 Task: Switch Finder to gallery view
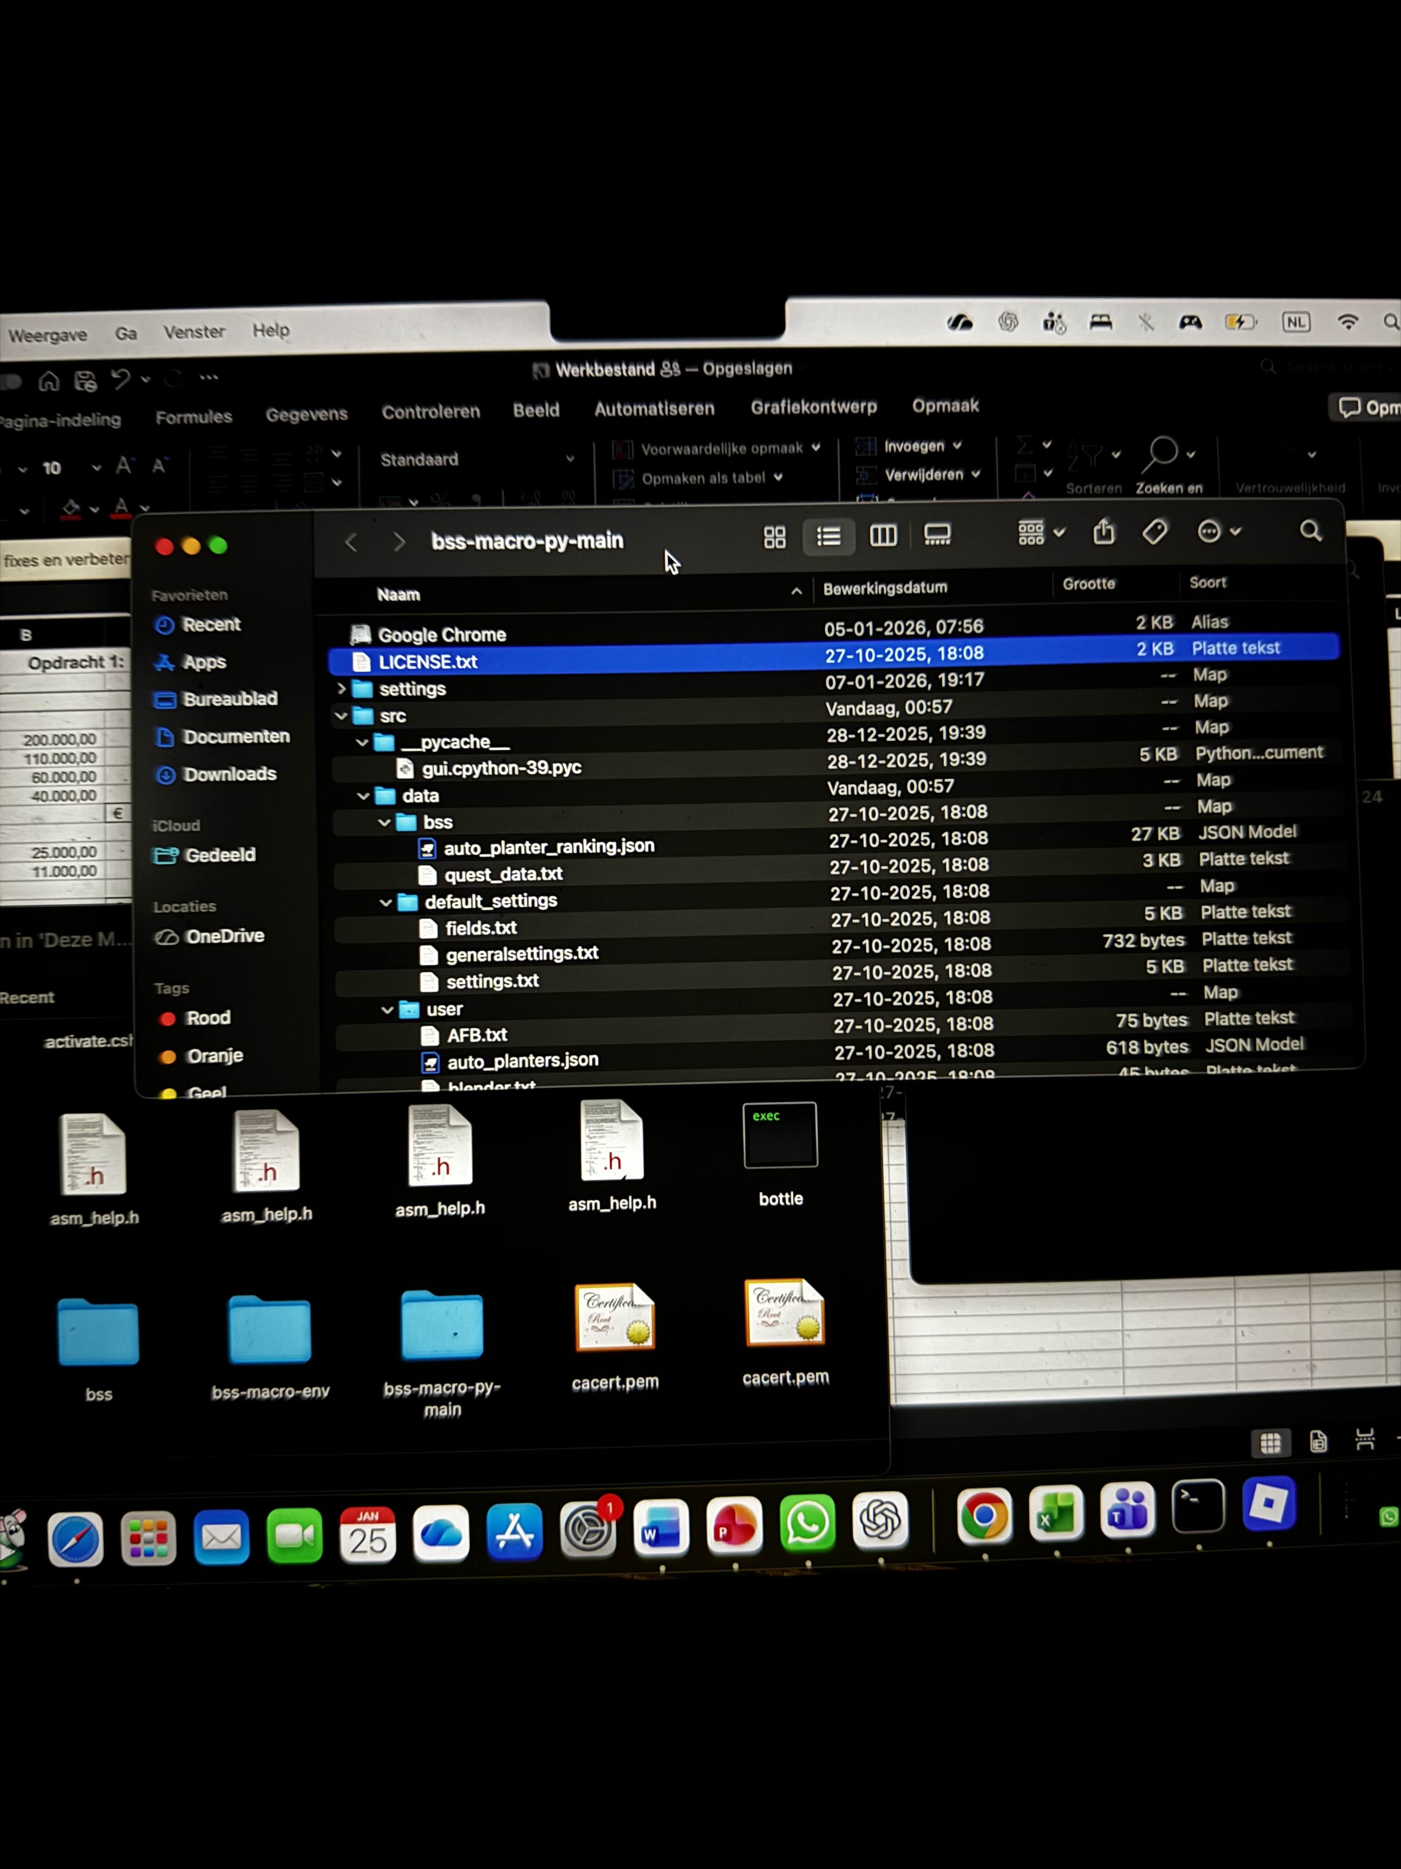[937, 535]
